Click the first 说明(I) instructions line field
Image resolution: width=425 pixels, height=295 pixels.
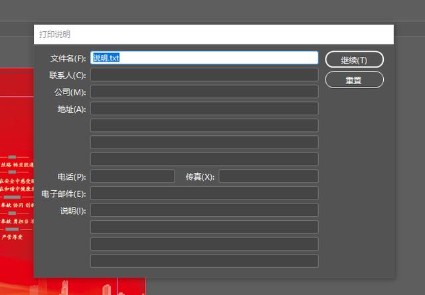[204, 210]
